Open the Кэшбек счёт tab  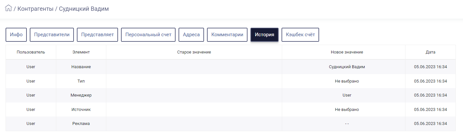(x=300, y=35)
